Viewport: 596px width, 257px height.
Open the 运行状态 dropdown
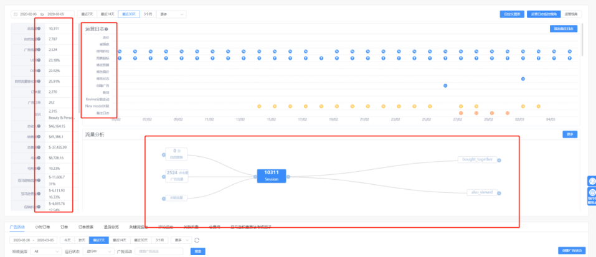pyautogui.click(x=98, y=251)
